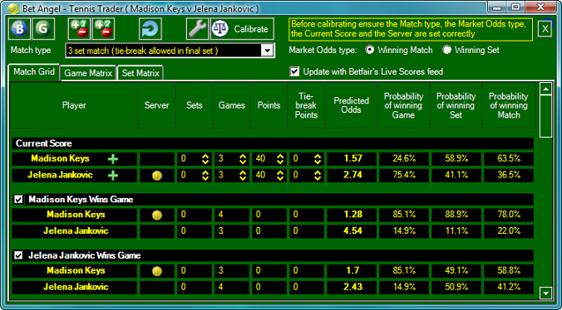Viewport: 562px width, 310px height.
Task: Click the vertical scrollbar thumb
Action: click(545, 116)
